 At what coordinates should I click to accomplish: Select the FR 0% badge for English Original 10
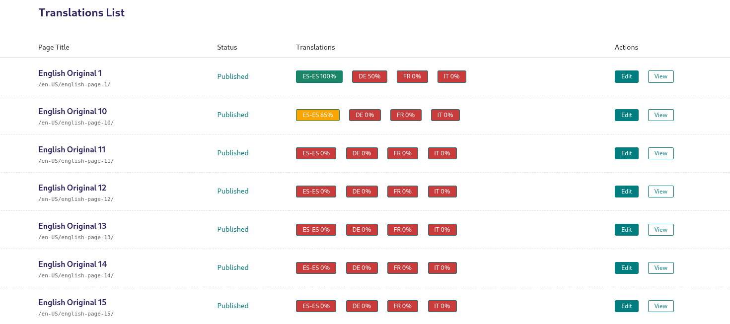tap(406, 115)
